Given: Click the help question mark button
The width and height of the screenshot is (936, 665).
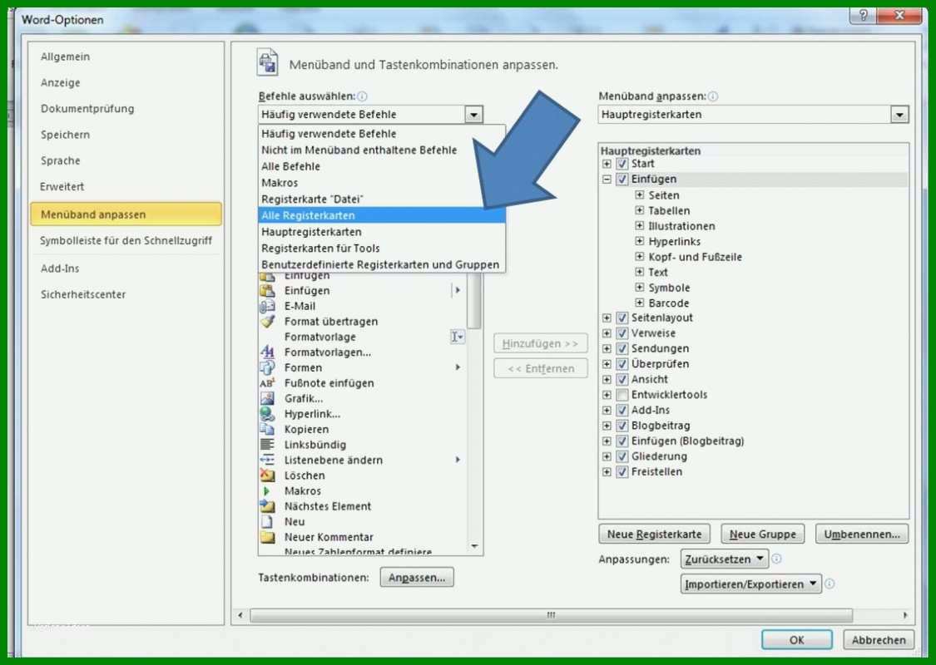Looking at the screenshot, I should tap(863, 15).
